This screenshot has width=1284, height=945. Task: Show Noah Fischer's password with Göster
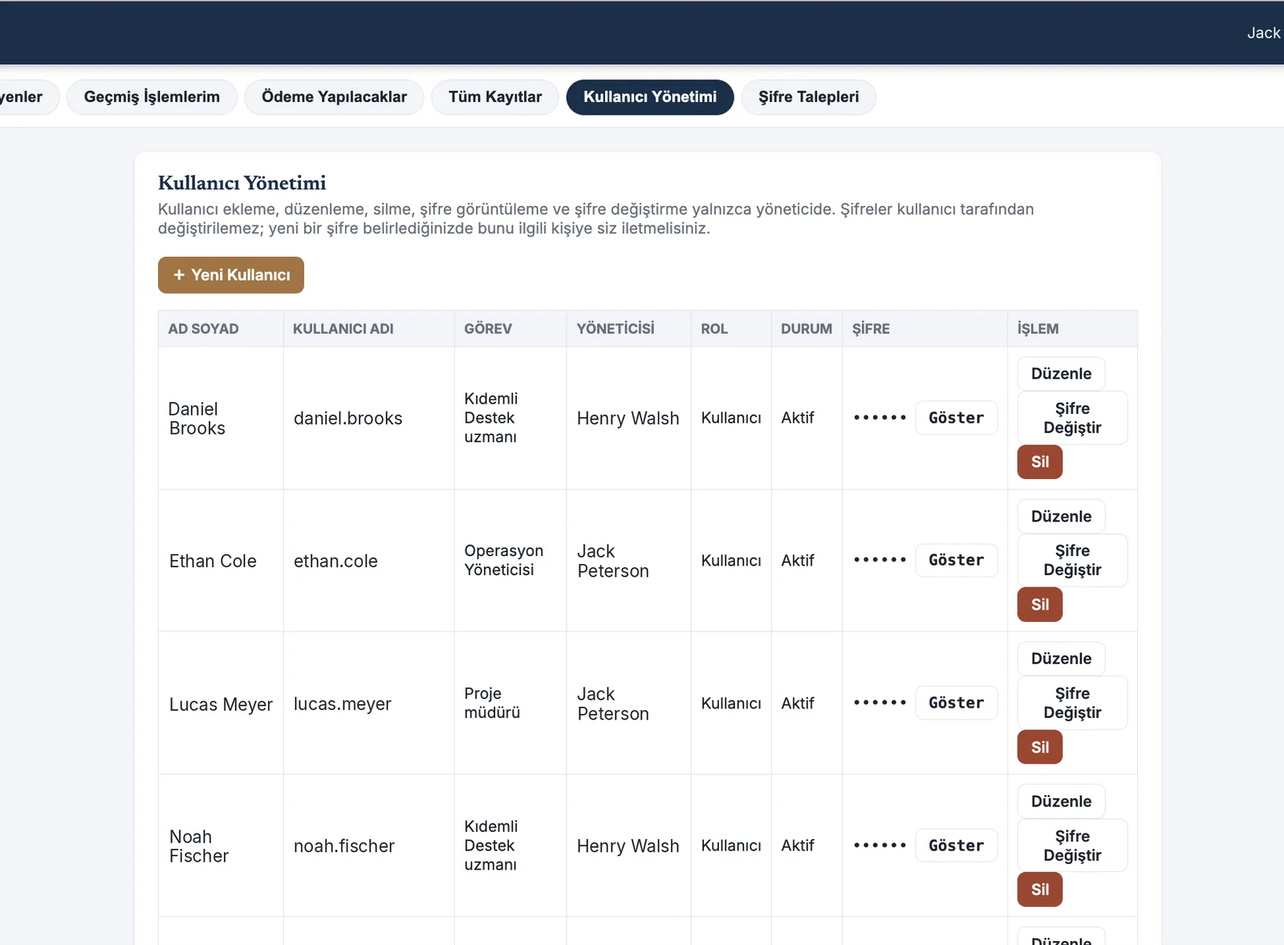tap(957, 846)
